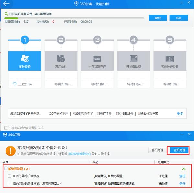194x193 pixels.
Task: Enable 扫描完成后自动处理并关机 checkbox
Action: click(6, 128)
